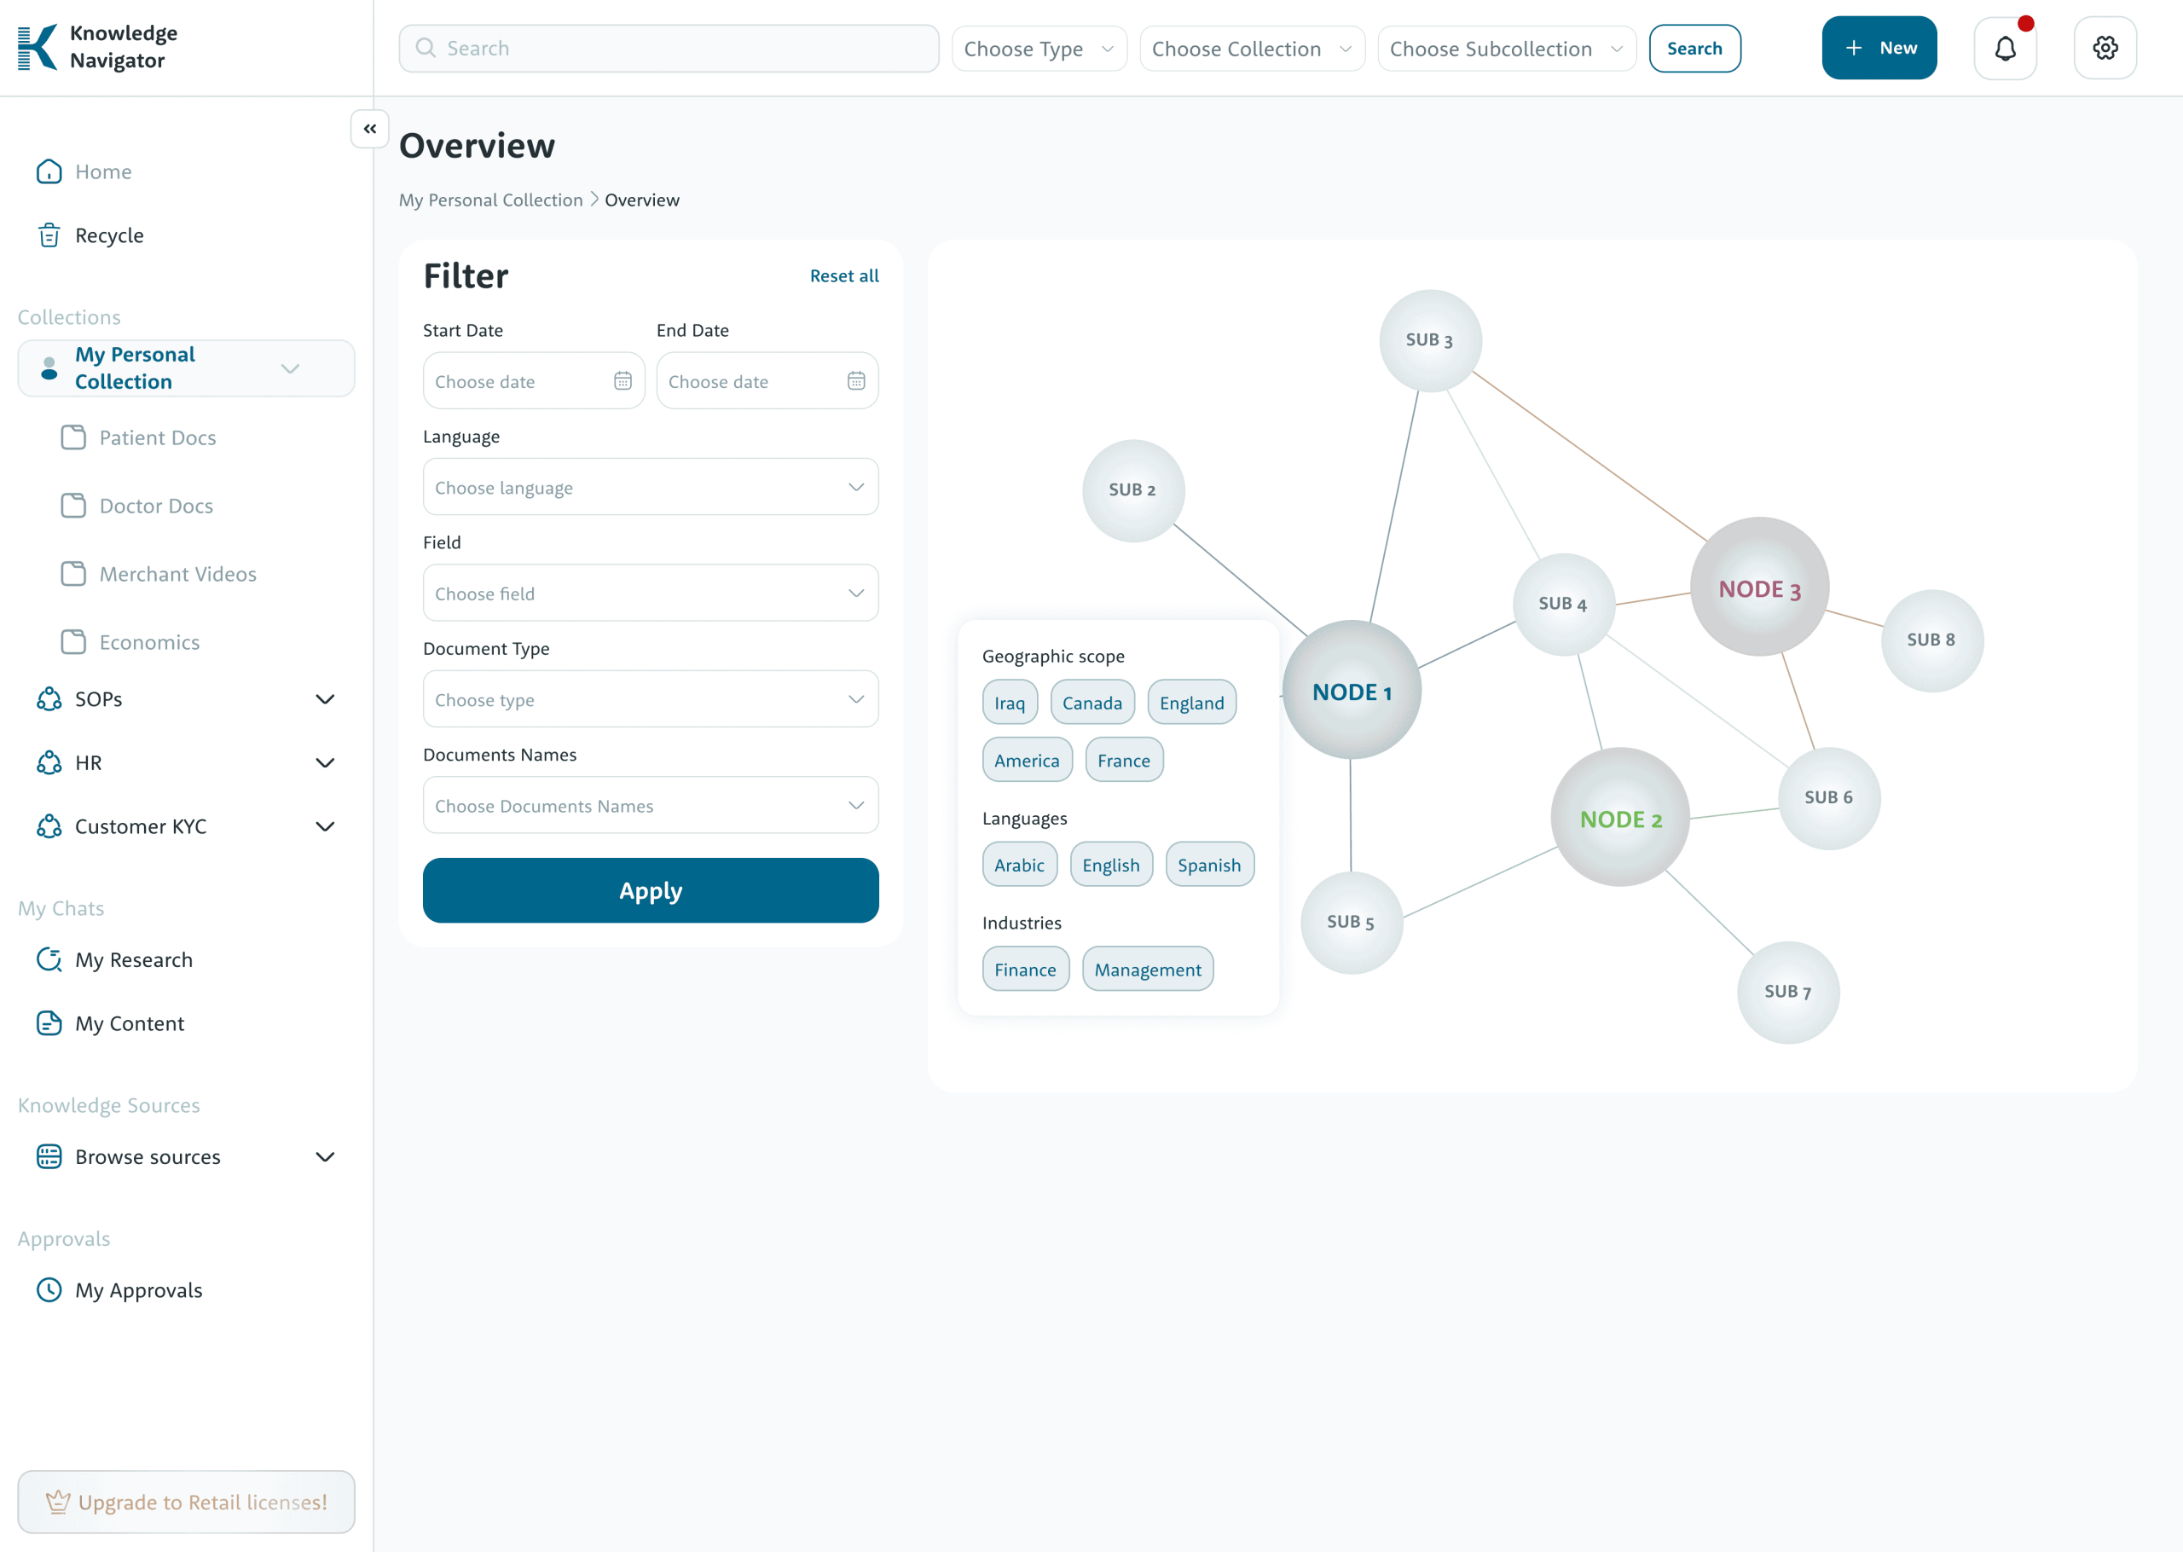The width and height of the screenshot is (2183, 1552).
Task: Click the Reset all link
Action: tap(843, 276)
